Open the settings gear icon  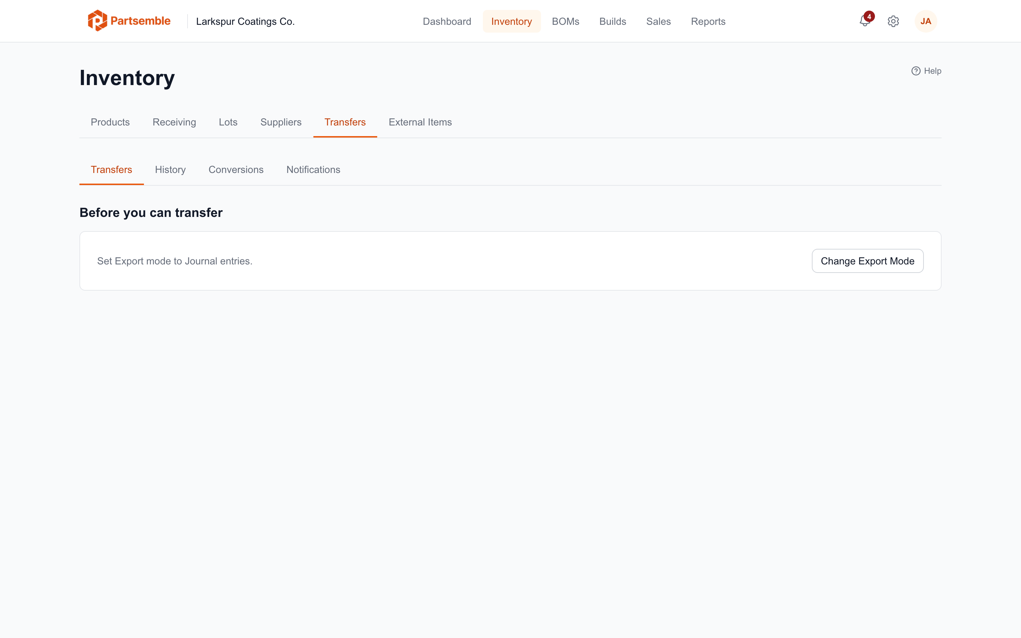[x=893, y=21]
